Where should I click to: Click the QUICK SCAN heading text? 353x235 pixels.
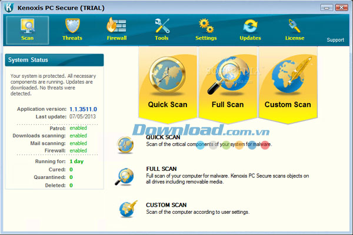(163, 137)
